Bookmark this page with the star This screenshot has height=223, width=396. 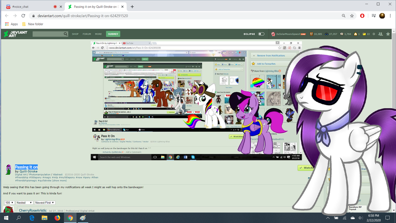(x=352, y=16)
